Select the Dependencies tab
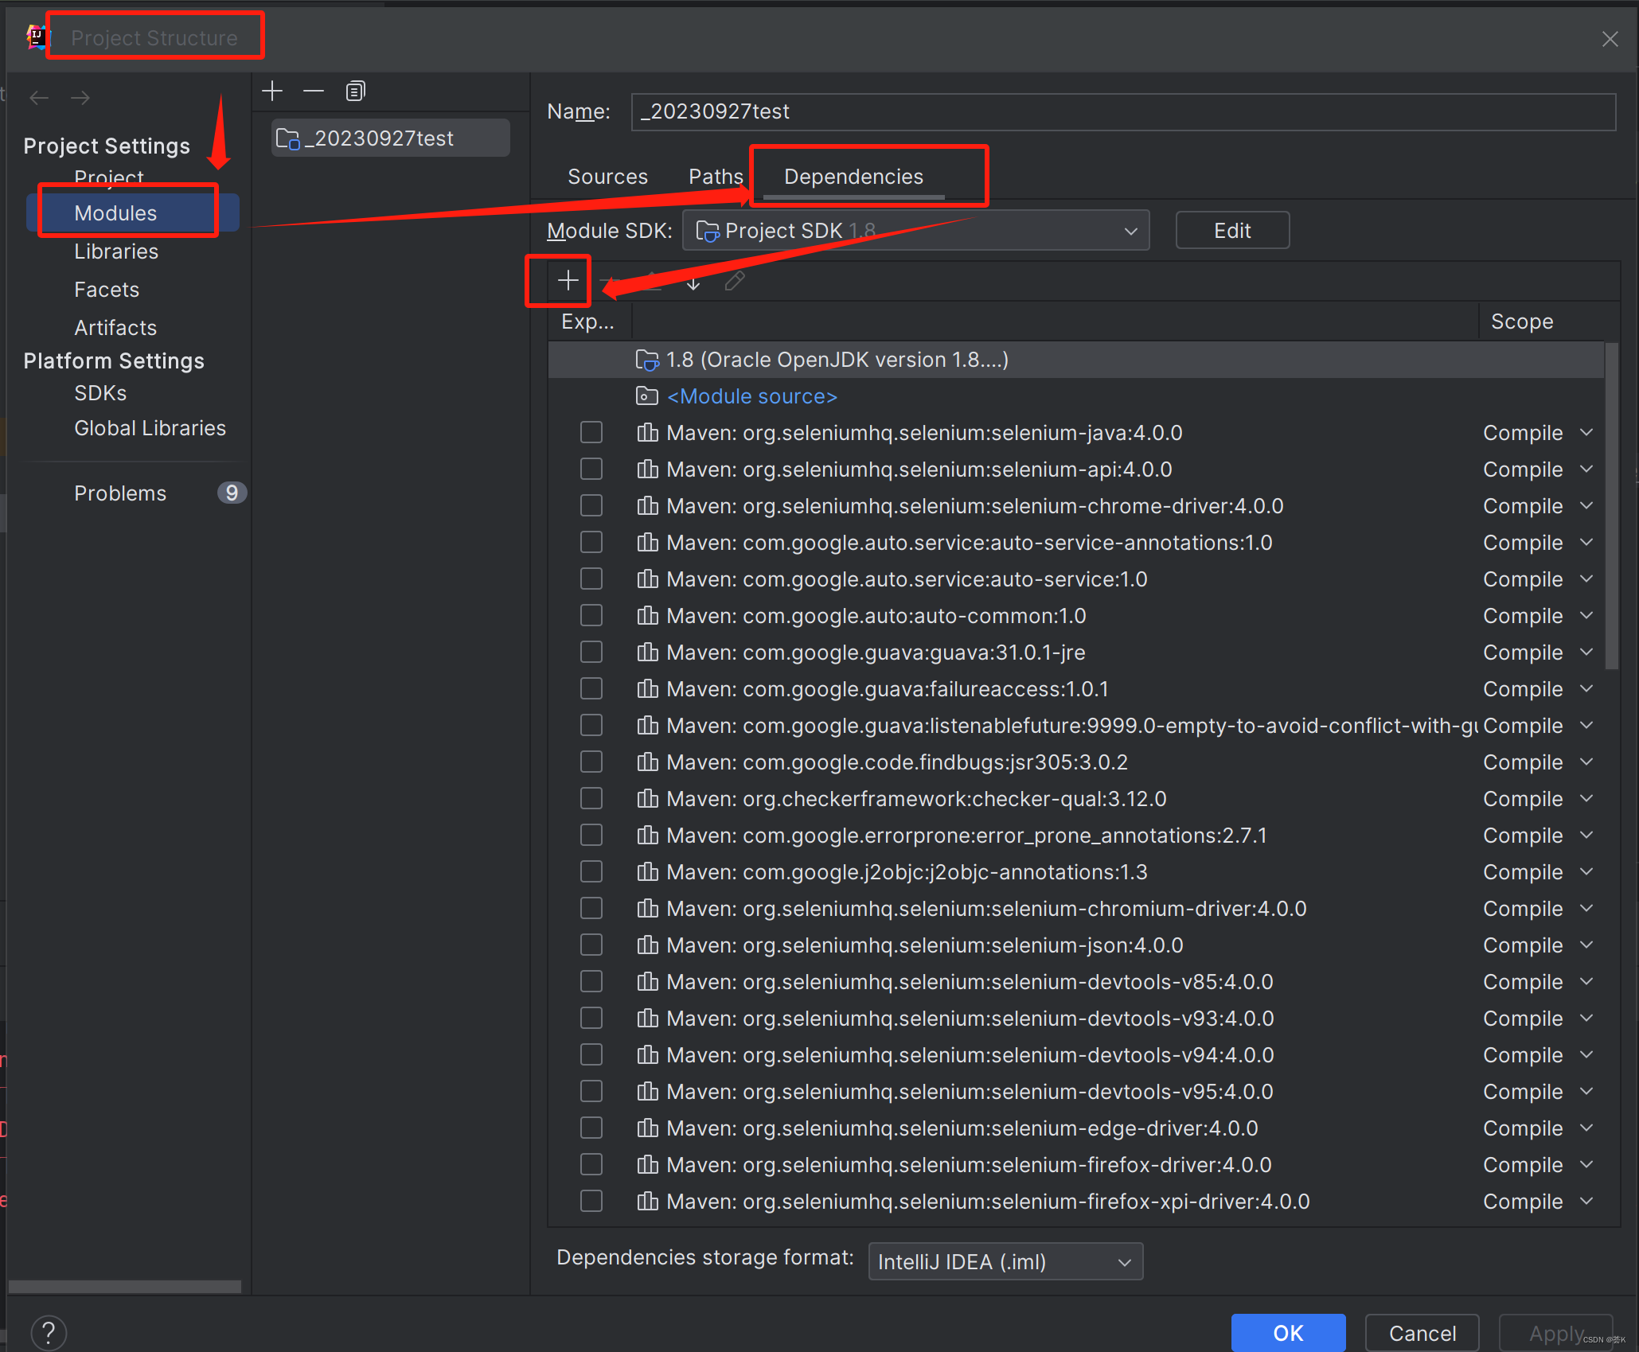1639x1352 pixels. 853,177
